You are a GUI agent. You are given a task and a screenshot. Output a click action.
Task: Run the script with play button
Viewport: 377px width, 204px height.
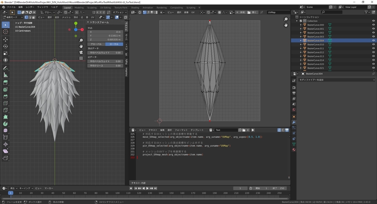point(253,130)
